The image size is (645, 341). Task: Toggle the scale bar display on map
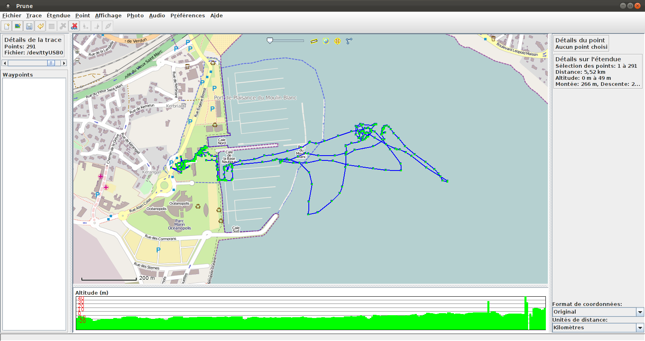coord(314,41)
